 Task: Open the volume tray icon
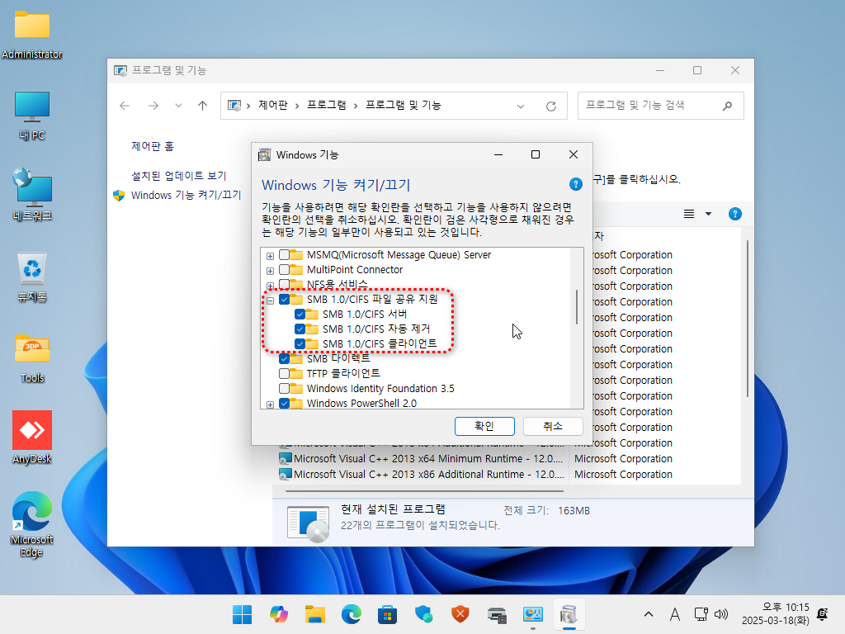point(721,614)
